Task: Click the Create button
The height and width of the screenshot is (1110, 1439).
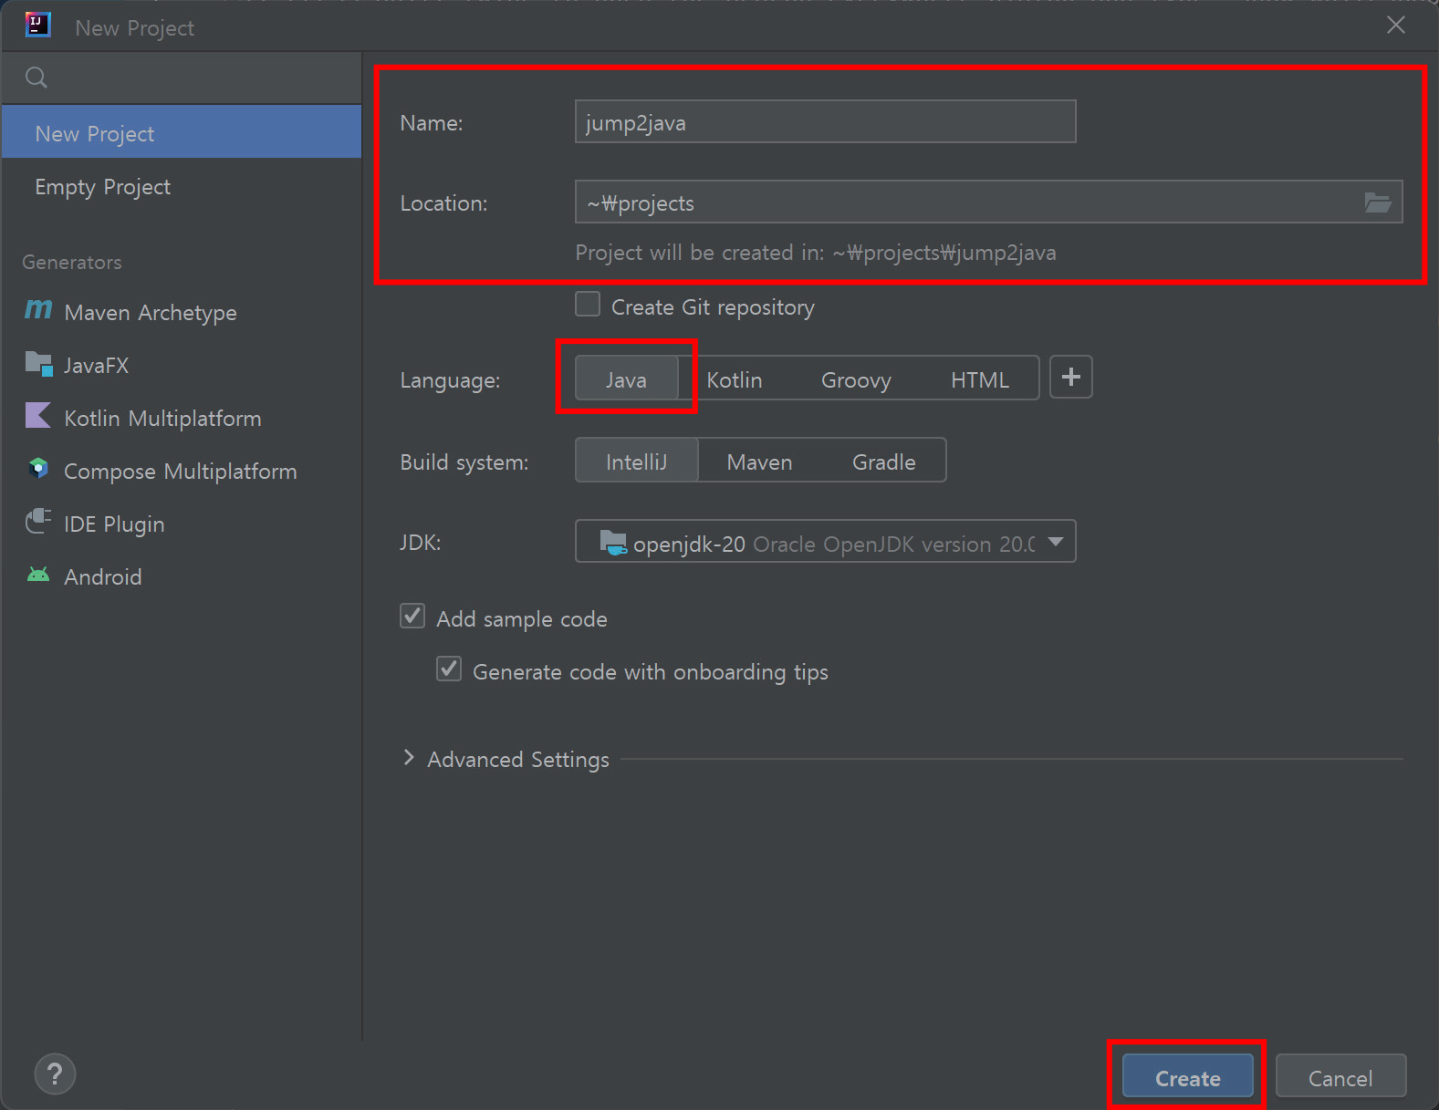Action: (x=1187, y=1077)
